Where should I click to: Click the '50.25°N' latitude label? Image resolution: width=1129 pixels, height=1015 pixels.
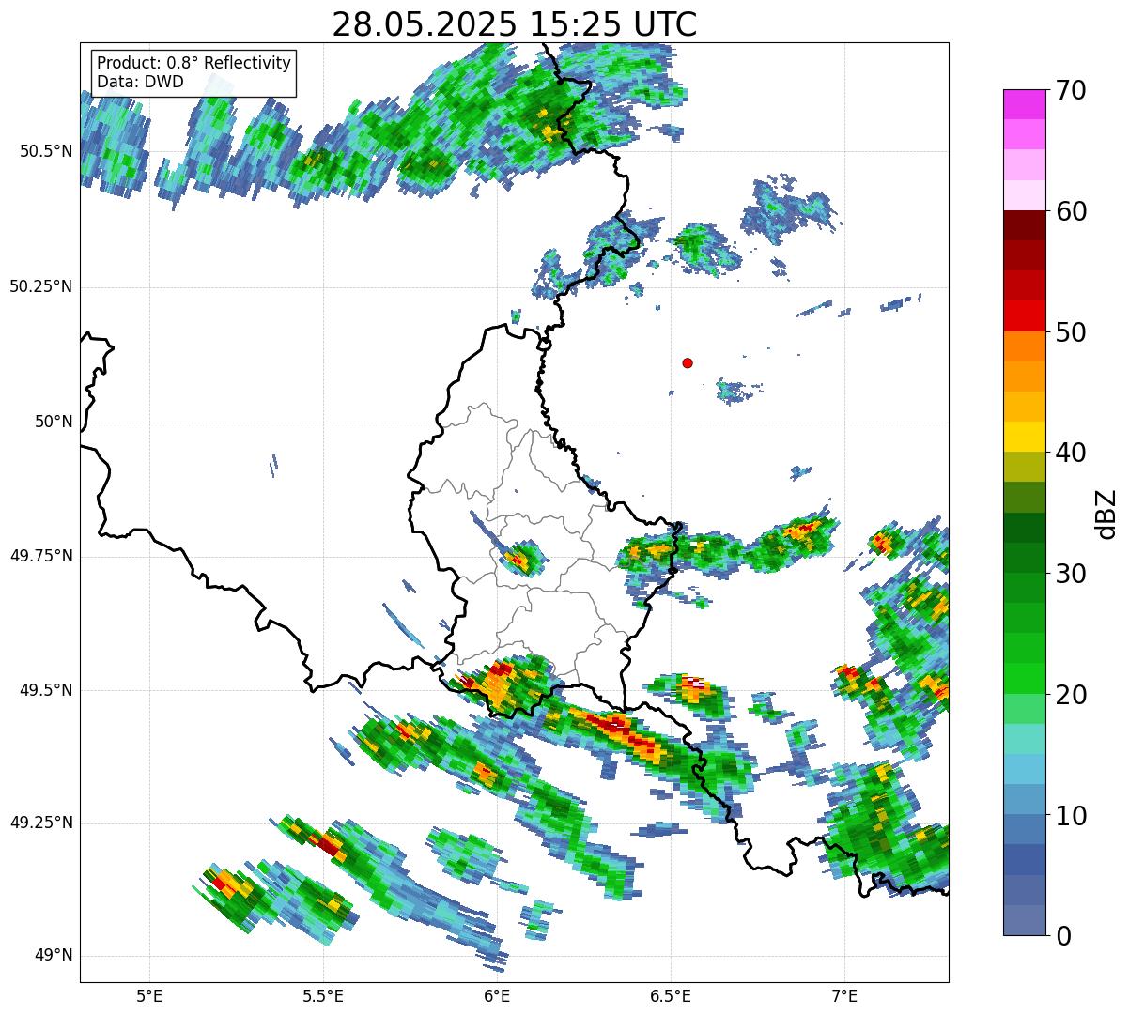click(41, 286)
